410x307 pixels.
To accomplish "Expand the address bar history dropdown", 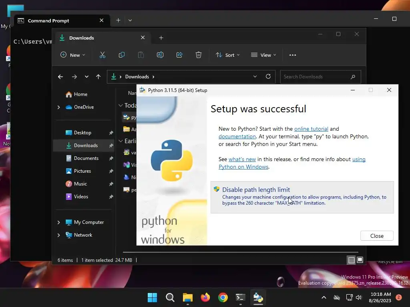I will [255, 76].
